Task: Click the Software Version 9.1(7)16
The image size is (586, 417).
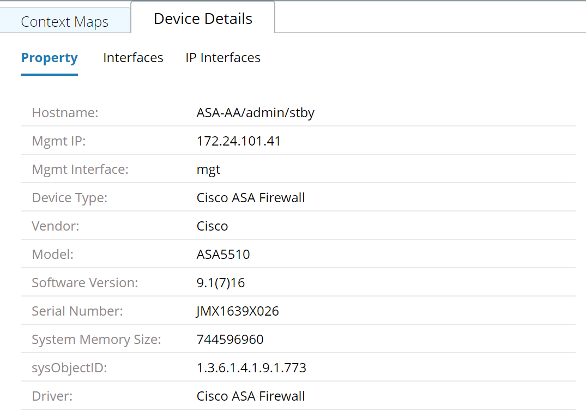Action: (x=221, y=282)
